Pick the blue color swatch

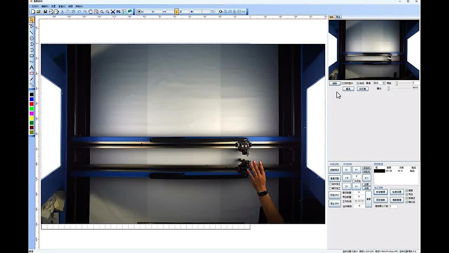pyautogui.click(x=32, y=99)
